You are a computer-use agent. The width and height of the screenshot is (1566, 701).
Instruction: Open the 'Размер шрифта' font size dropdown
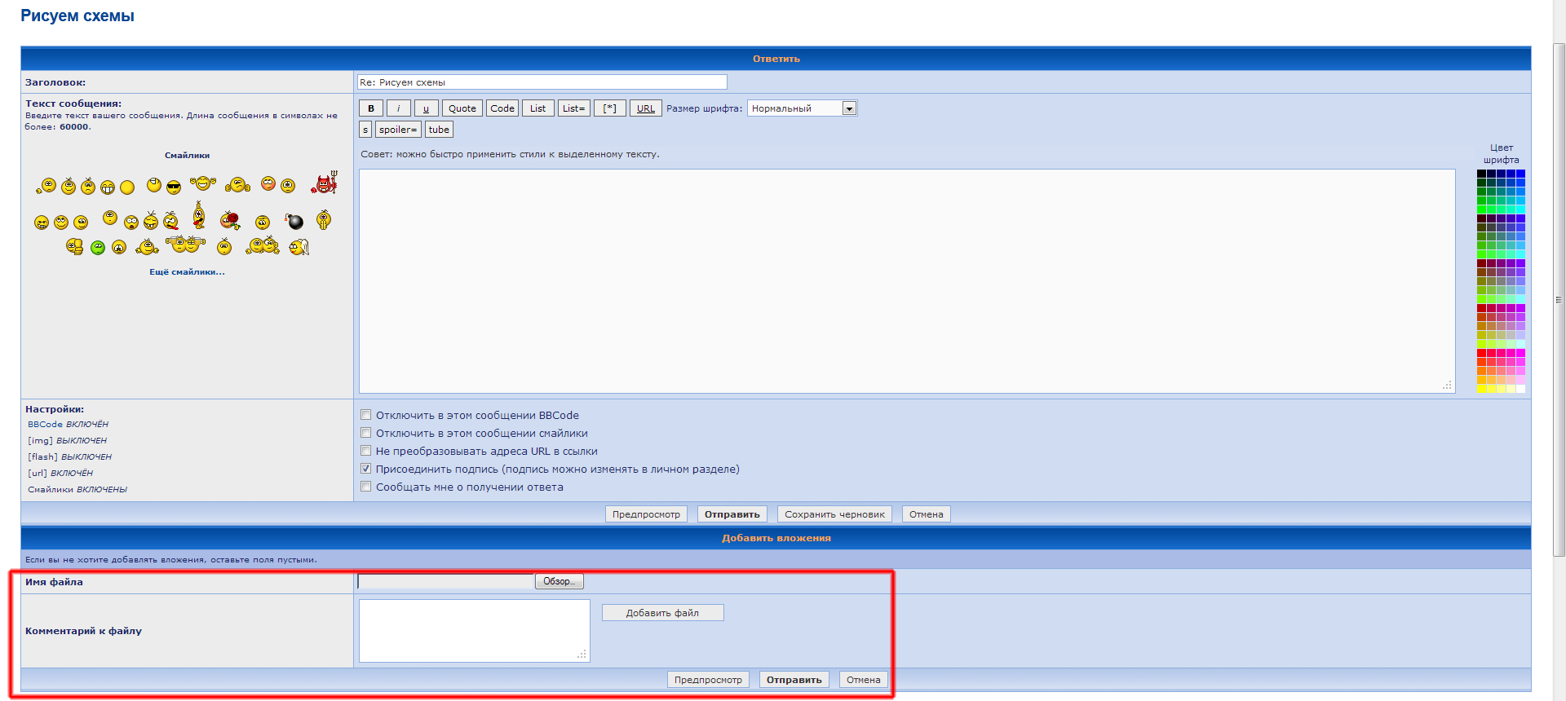[849, 108]
